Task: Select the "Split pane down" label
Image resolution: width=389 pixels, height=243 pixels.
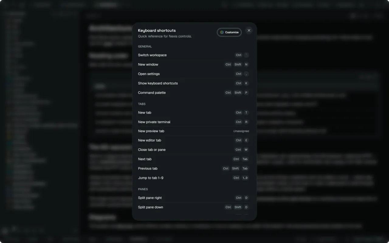Action: pyautogui.click(x=150, y=207)
